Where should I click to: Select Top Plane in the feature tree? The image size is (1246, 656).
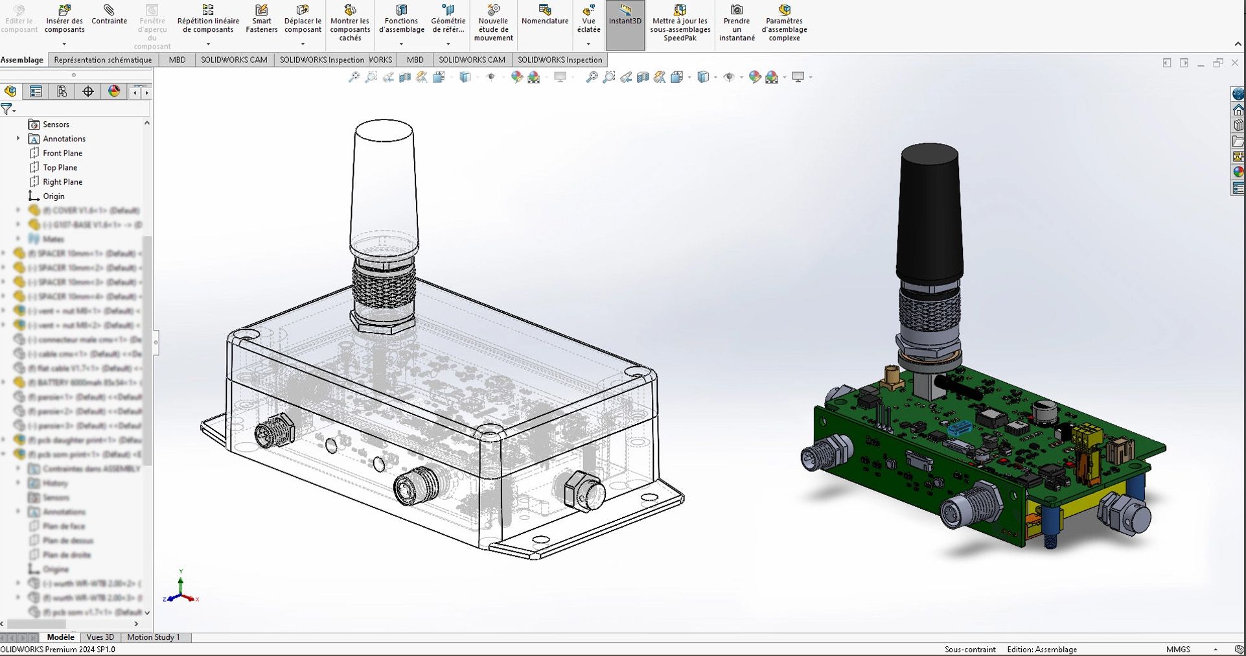[x=53, y=167]
